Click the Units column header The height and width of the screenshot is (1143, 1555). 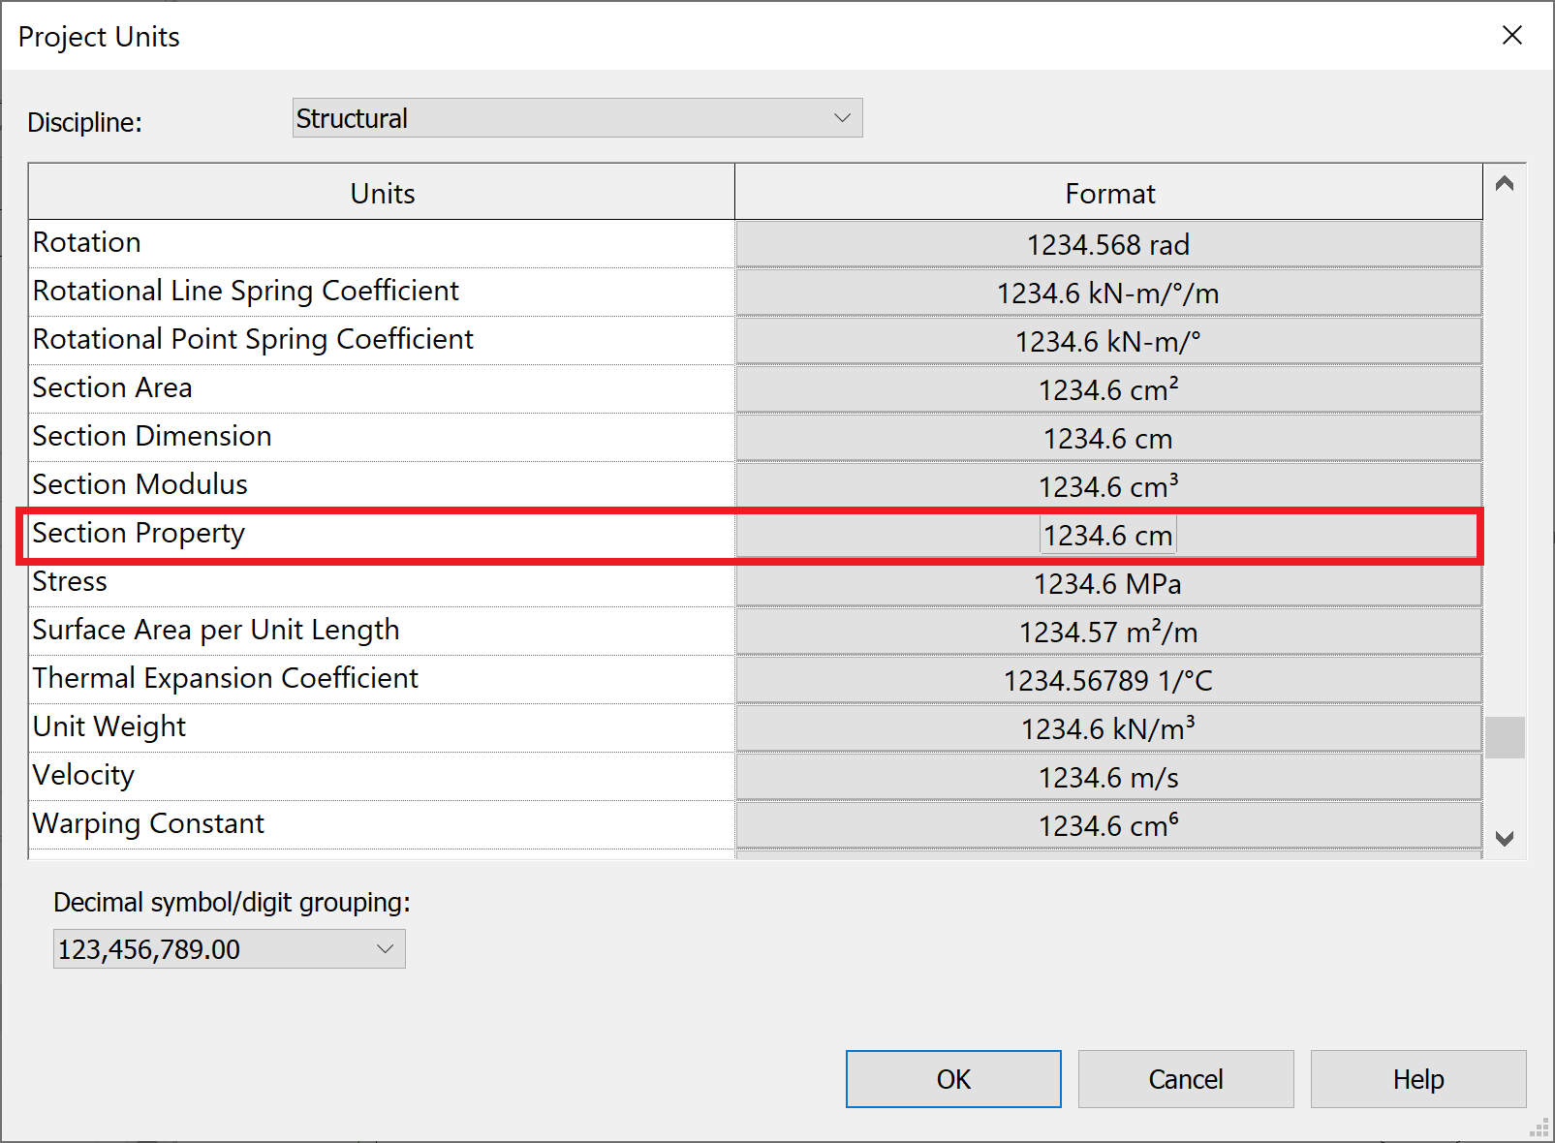[382, 192]
